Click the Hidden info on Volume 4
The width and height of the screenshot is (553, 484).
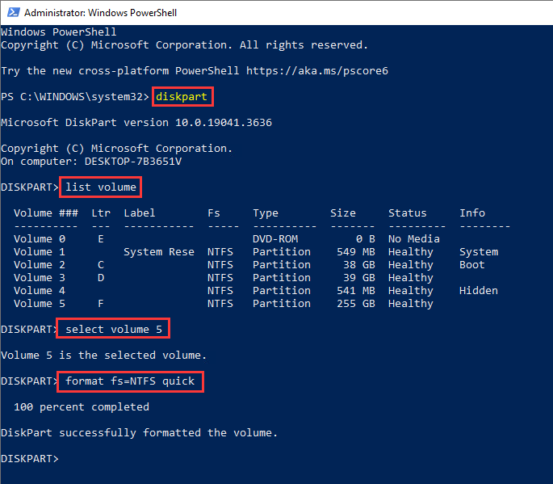[478, 291]
